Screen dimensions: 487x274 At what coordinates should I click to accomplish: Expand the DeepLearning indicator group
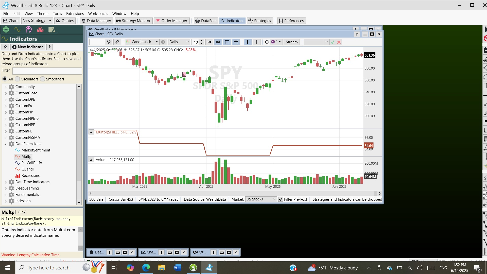click(6, 188)
